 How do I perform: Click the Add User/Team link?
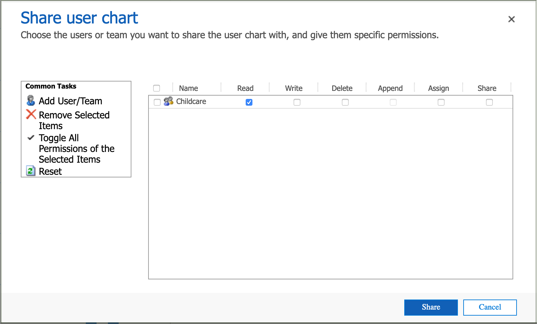point(70,101)
